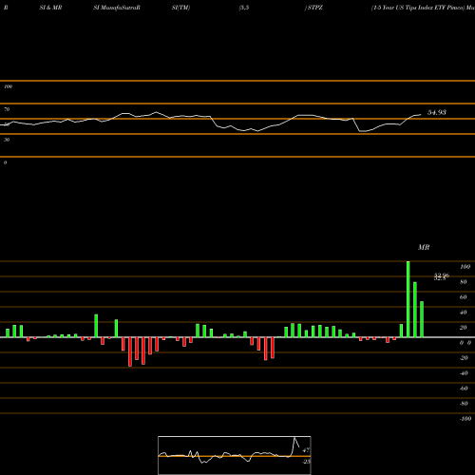The width and height of the screenshot is (475, 475).
Task: Click the last green MR bar on right
Action: pos(422,319)
